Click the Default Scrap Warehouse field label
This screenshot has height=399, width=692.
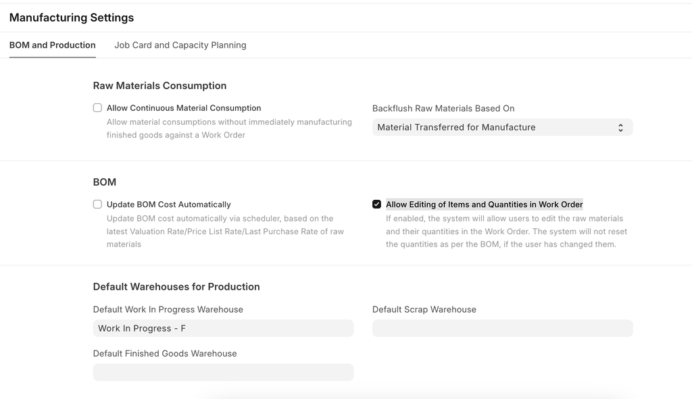point(424,310)
